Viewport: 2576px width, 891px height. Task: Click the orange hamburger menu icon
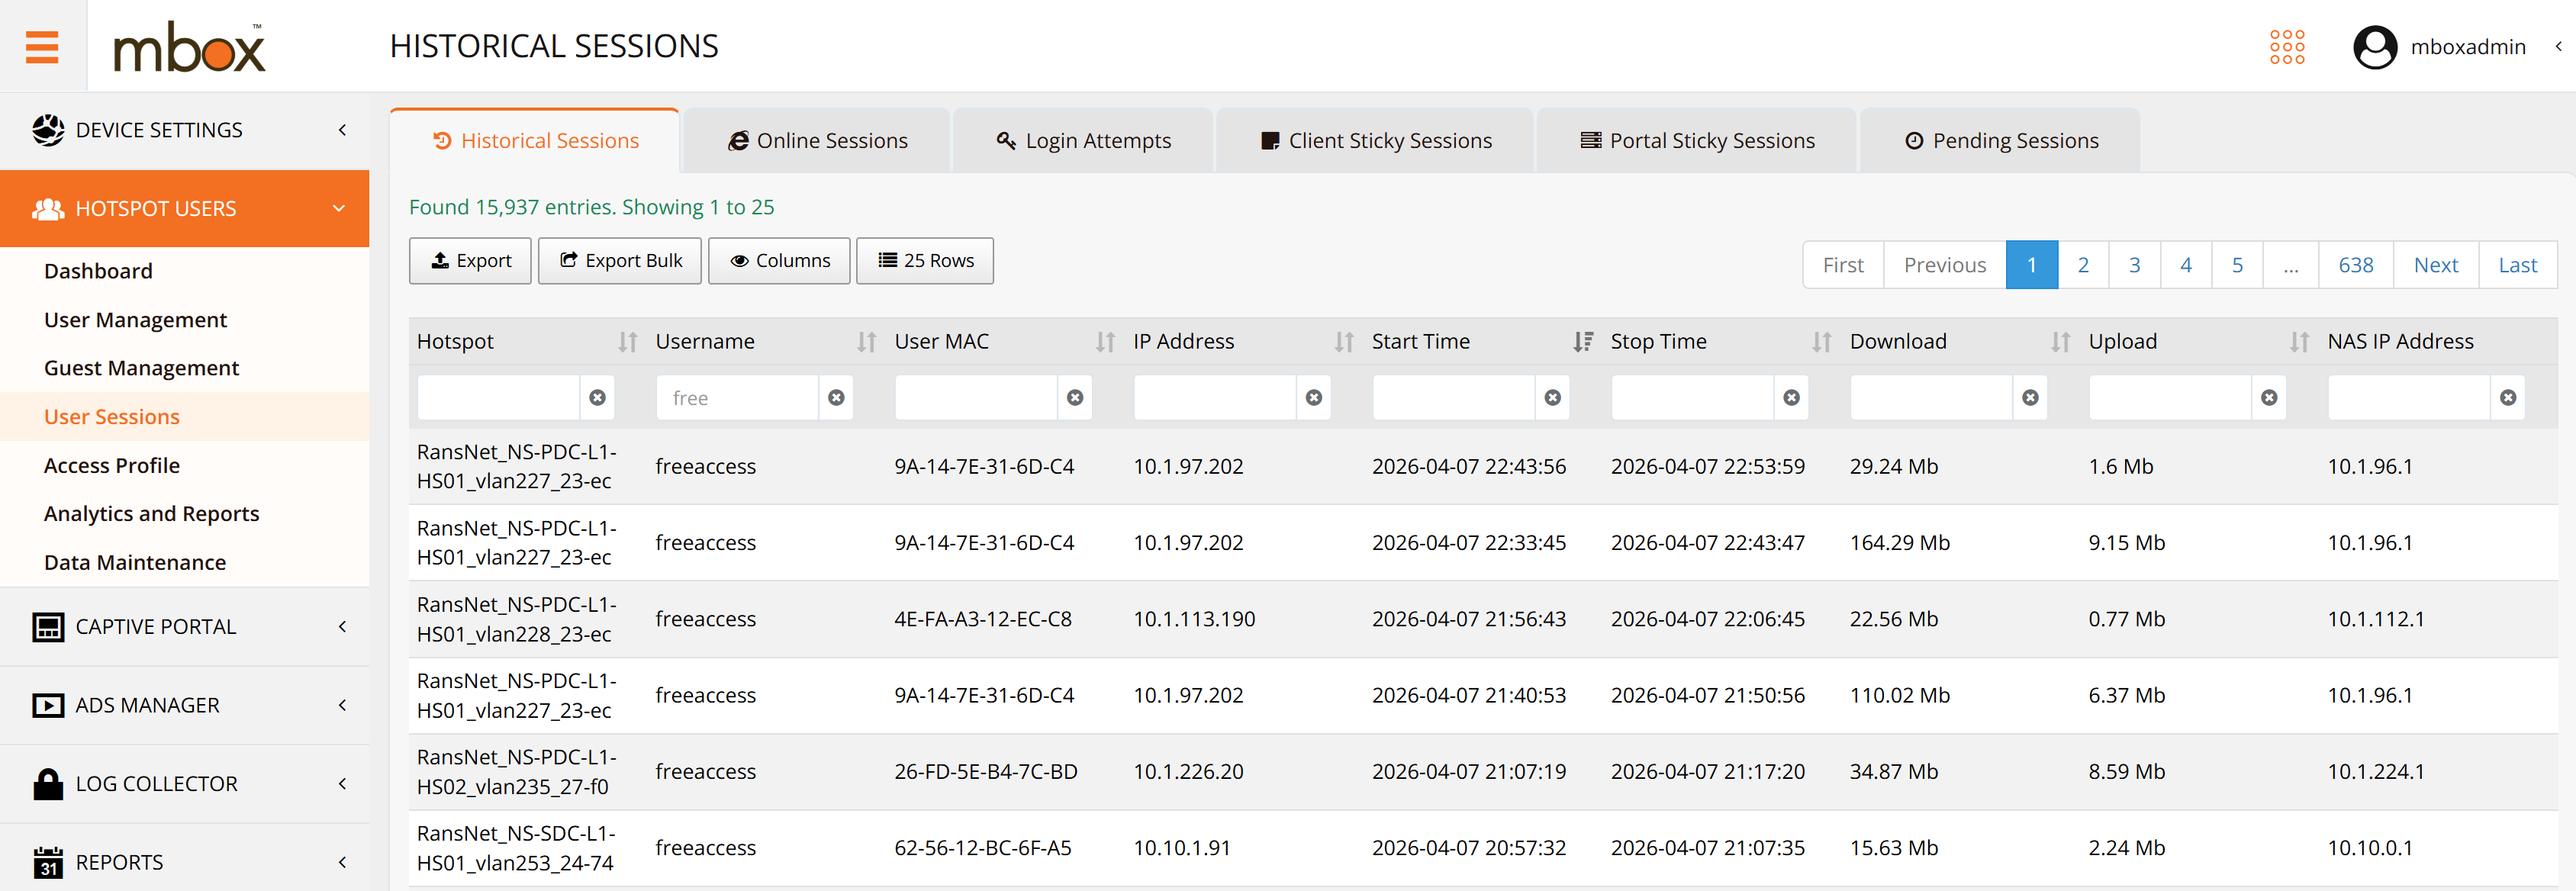pyautogui.click(x=42, y=46)
